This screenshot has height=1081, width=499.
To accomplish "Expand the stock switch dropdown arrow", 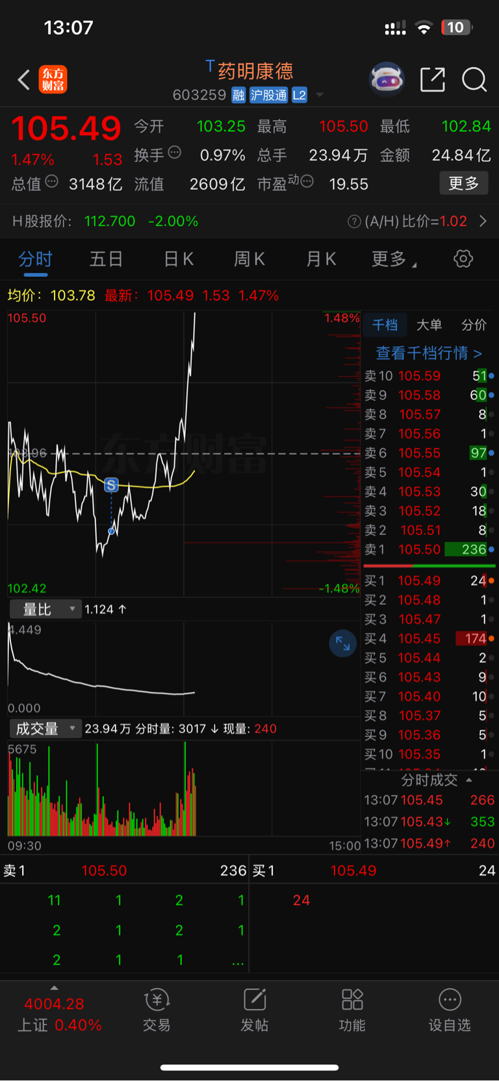I will pyautogui.click(x=320, y=95).
